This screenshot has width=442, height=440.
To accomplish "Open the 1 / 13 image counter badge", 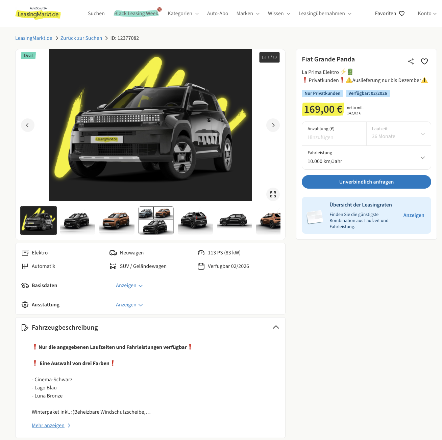I will (269, 57).
